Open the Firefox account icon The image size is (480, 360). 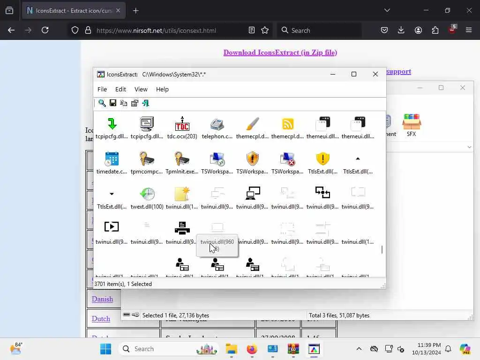418,30
